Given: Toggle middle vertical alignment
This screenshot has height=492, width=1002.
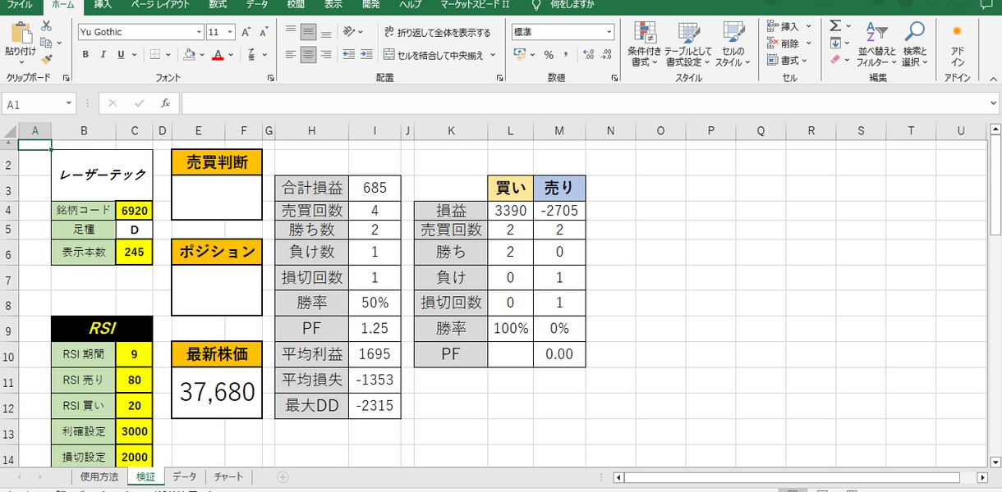Looking at the screenshot, I should (x=308, y=32).
